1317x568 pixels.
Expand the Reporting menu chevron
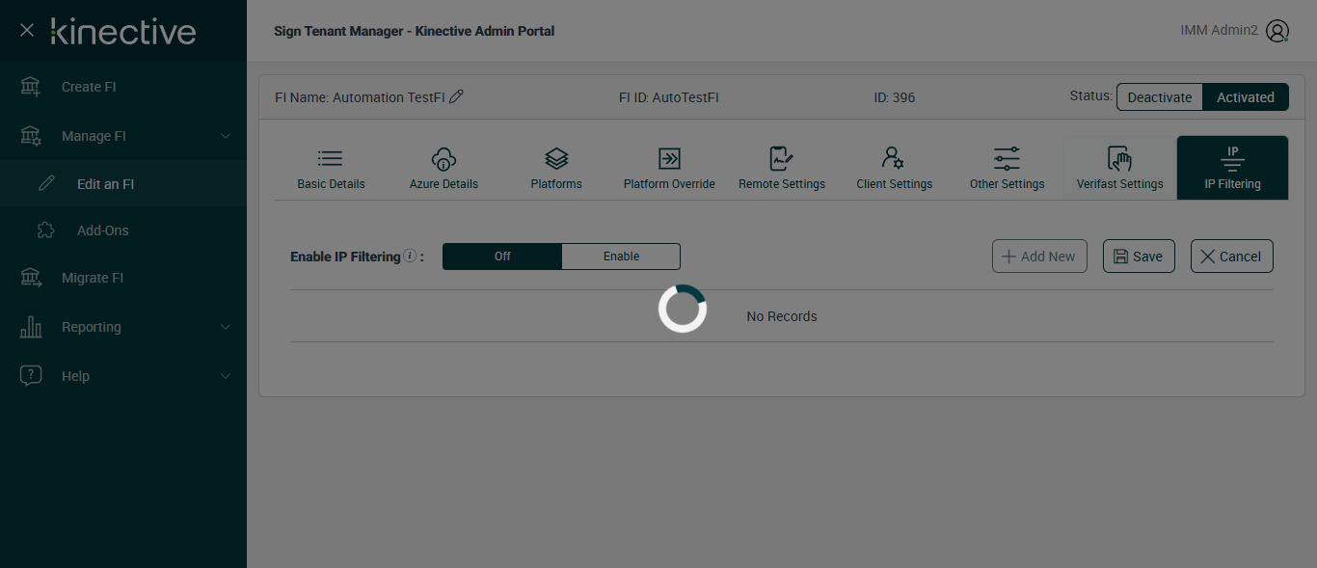(226, 327)
